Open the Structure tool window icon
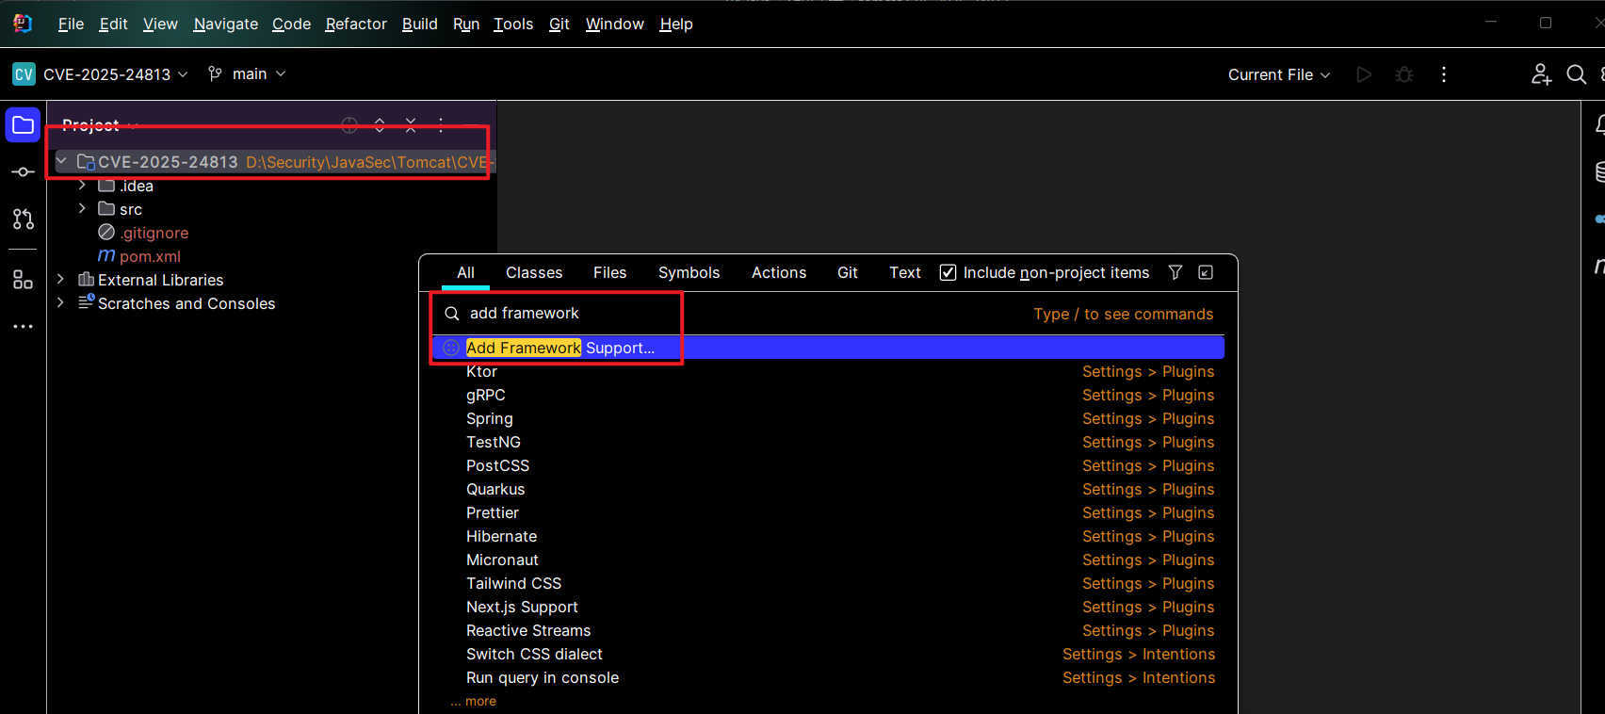The width and height of the screenshot is (1605, 714). point(23,280)
